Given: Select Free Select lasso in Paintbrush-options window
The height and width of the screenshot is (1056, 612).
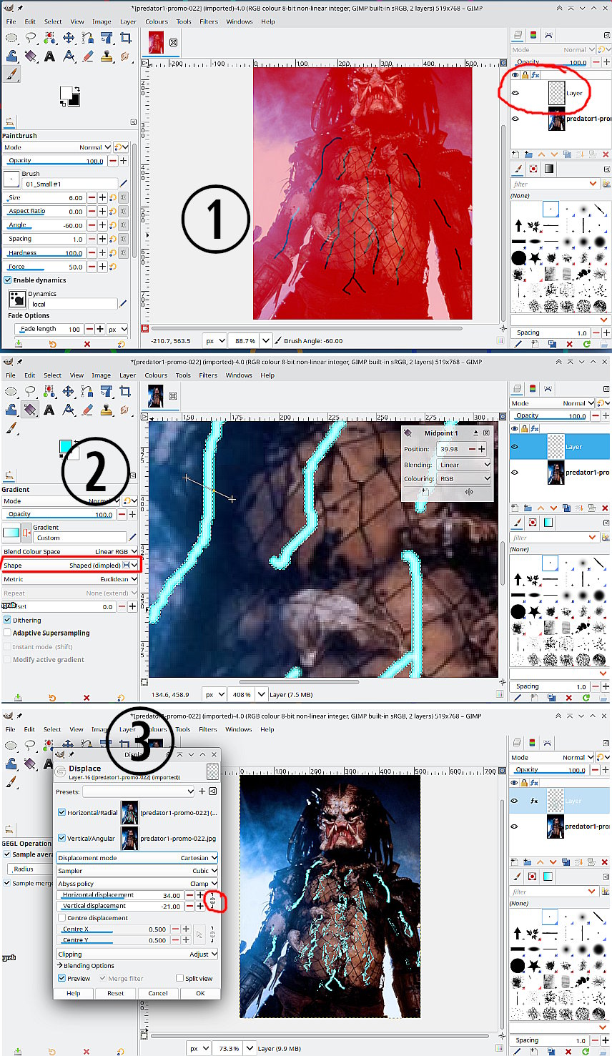Looking at the screenshot, I should pyautogui.click(x=31, y=38).
